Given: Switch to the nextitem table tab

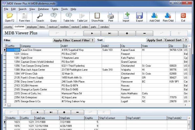Looking at the screenshot, I should pyautogui.click(x=64, y=27).
